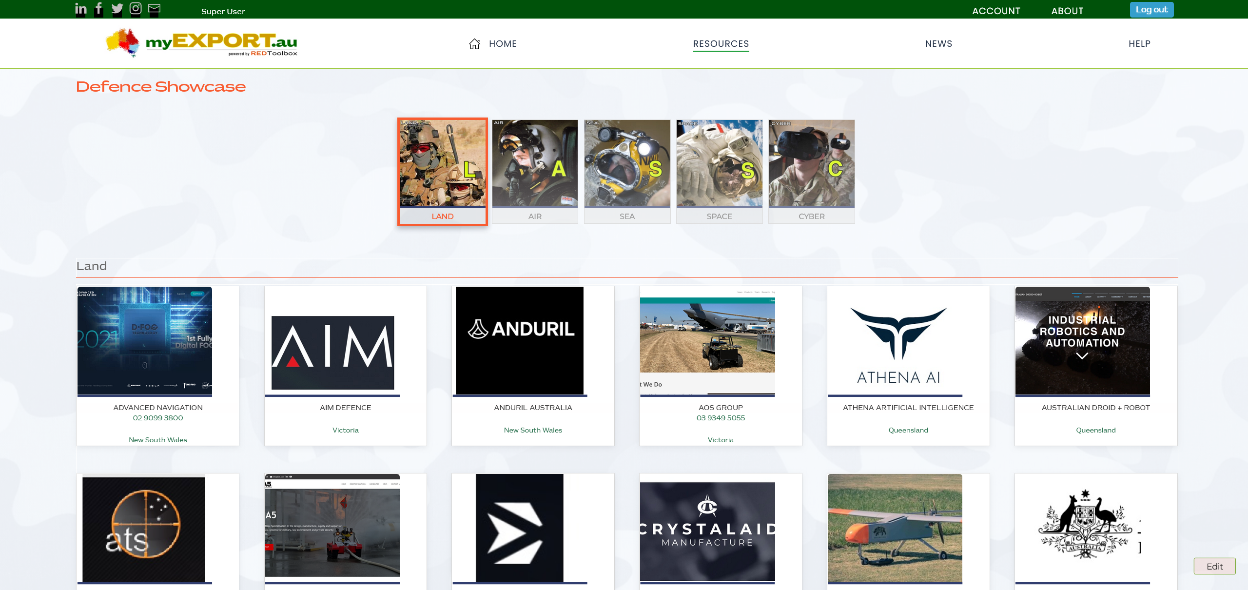The width and height of the screenshot is (1248, 590).
Task: Click the AIM DEFENCE company name
Action: click(x=346, y=408)
